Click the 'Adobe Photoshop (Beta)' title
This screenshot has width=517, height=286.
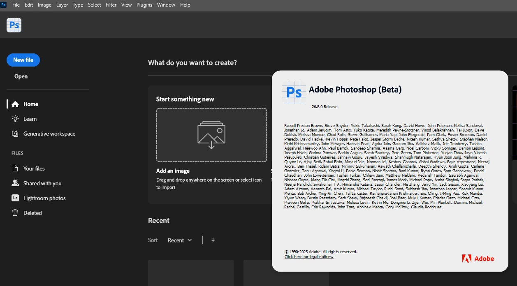click(x=355, y=90)
